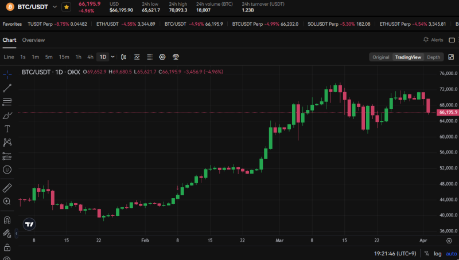Click the USD price $66,195.90
Image resolution: width=459 pixels, height=260 pixels.
click(x=121, y=10)
